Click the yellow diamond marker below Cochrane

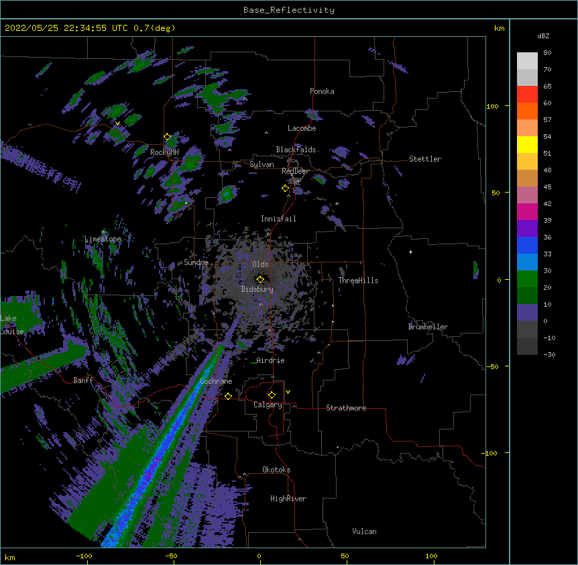click(228, 396)
